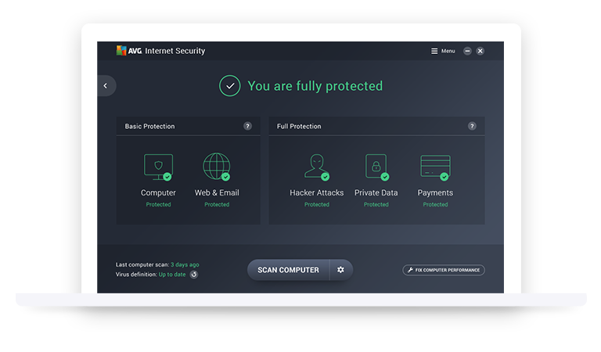Click 'Protected' status under Payments
The height and width of the screenshot is (352, 601).
[x=435, y=204]
